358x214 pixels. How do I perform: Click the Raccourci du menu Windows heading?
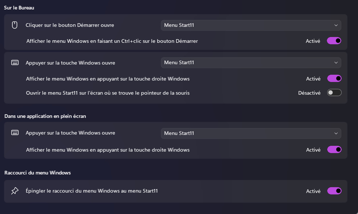[37, 173]
